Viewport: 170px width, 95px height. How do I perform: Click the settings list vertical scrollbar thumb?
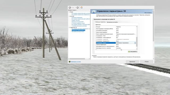pyautogui.click(x=137, y=42)
